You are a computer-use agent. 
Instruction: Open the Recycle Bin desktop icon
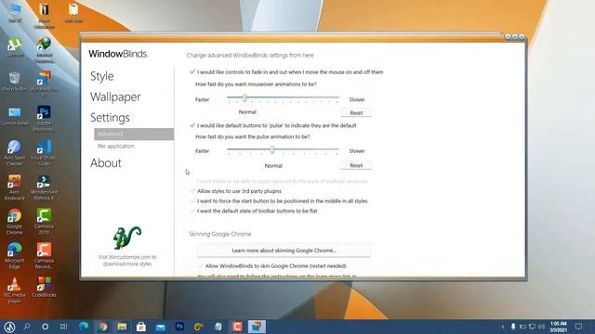15,82
